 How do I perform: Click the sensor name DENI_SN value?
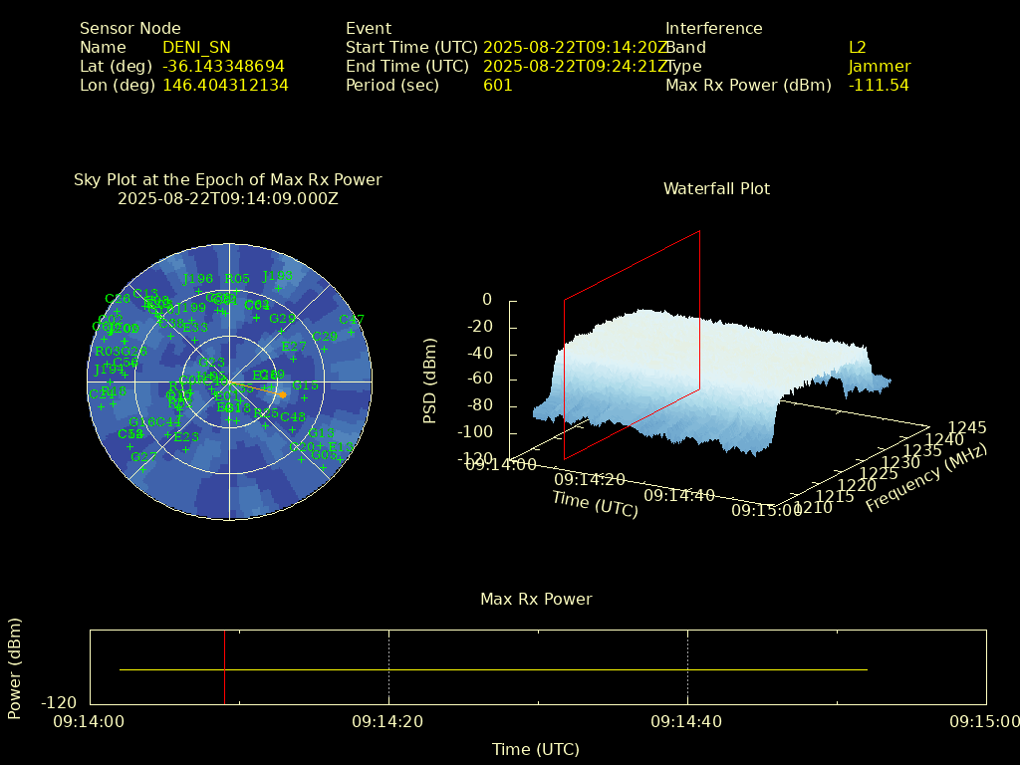(x=196, y=48)
